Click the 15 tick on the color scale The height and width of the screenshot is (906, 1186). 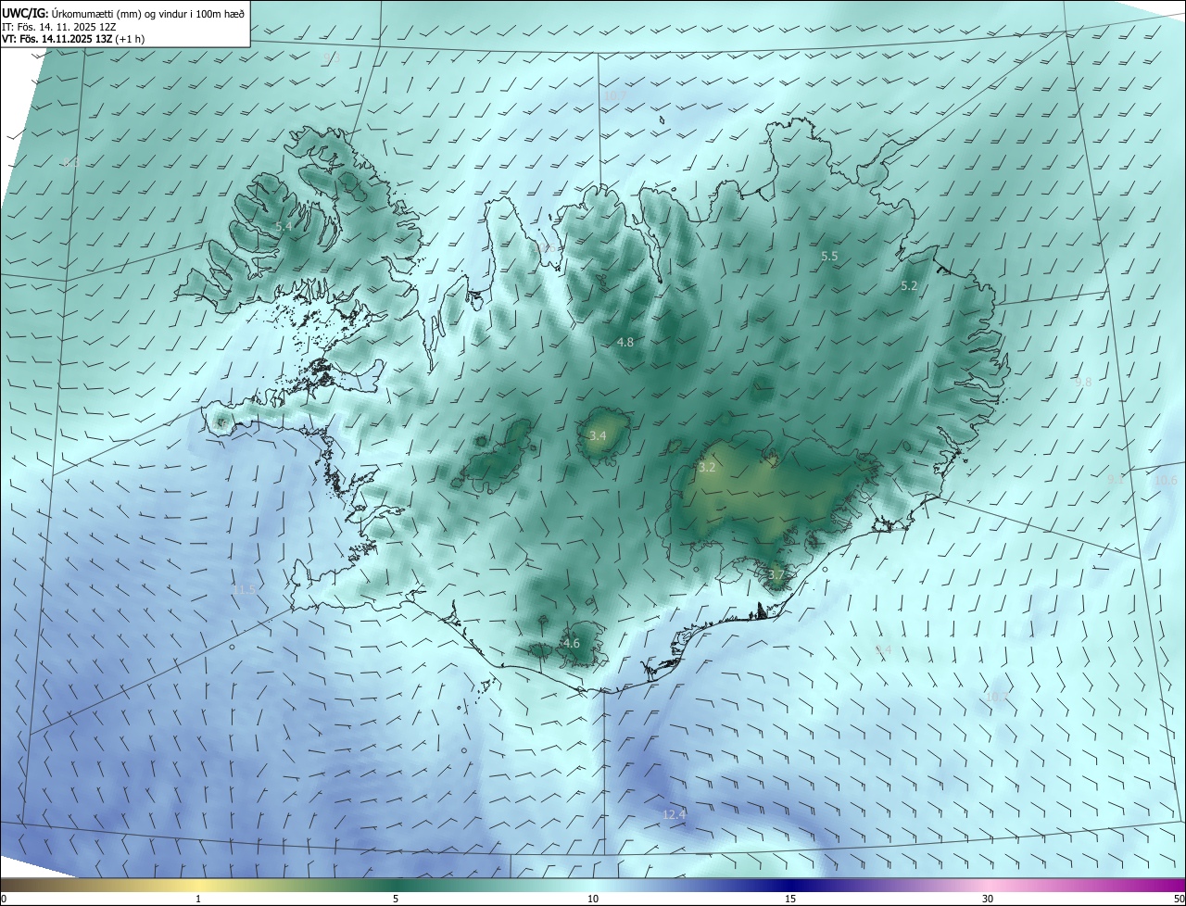point(790,899)
